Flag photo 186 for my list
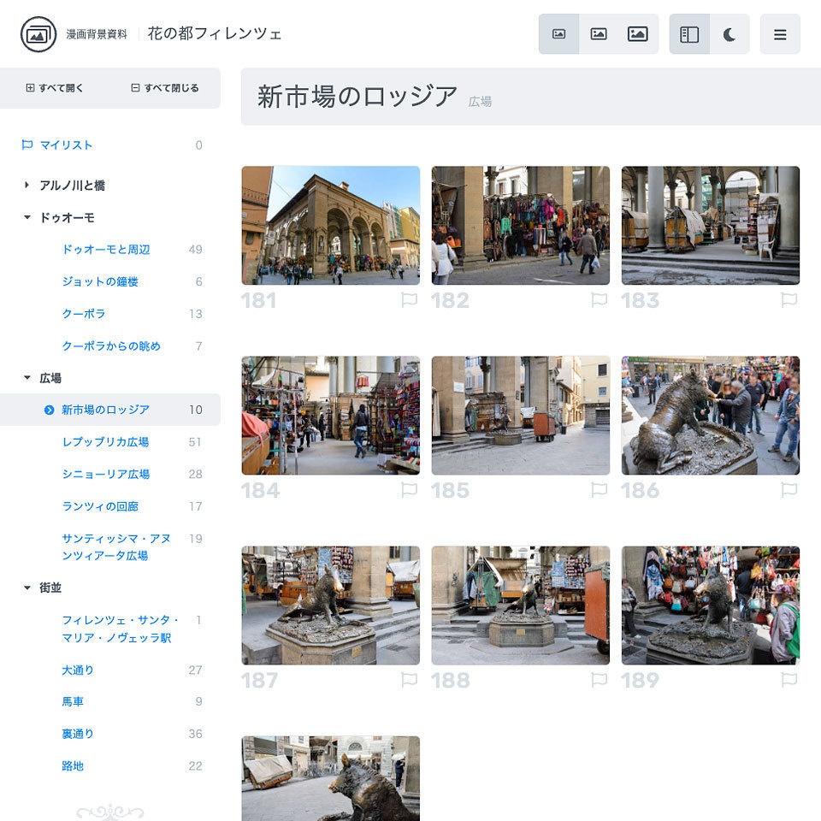 (x=789, y=489)
